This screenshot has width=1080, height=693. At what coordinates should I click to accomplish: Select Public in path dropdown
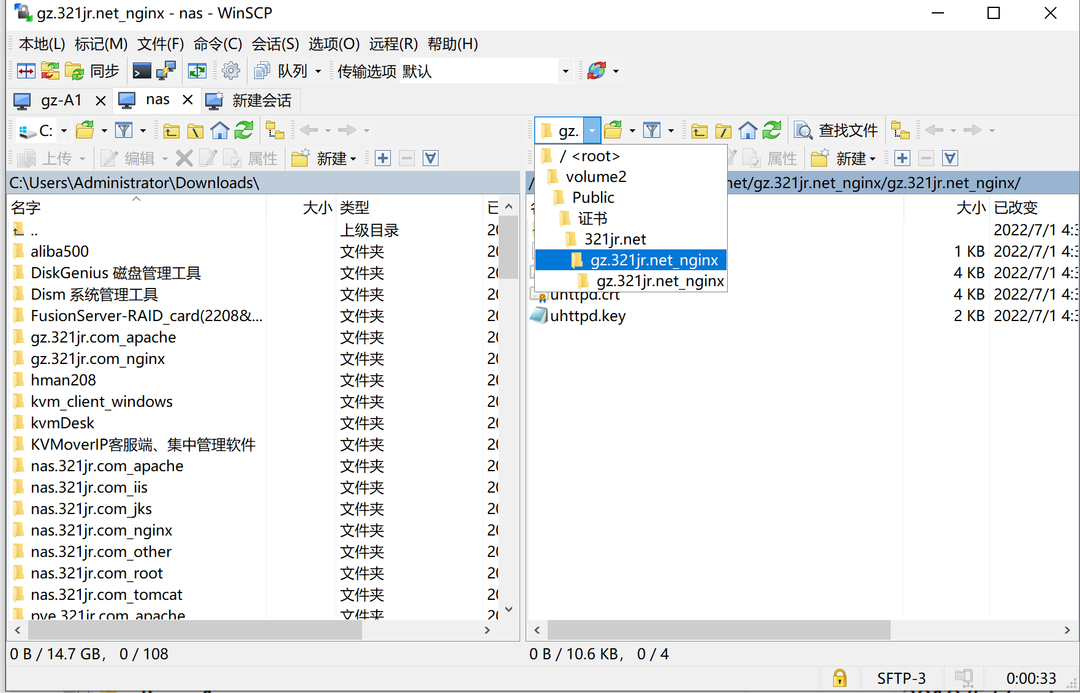(631, 198)
